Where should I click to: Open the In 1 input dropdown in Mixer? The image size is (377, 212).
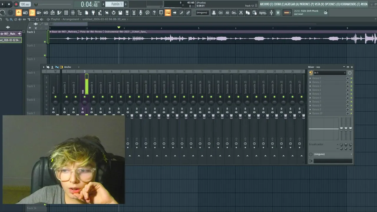(x=330, y=73)
